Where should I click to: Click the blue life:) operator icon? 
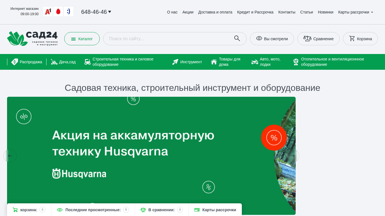click(68, 12)
